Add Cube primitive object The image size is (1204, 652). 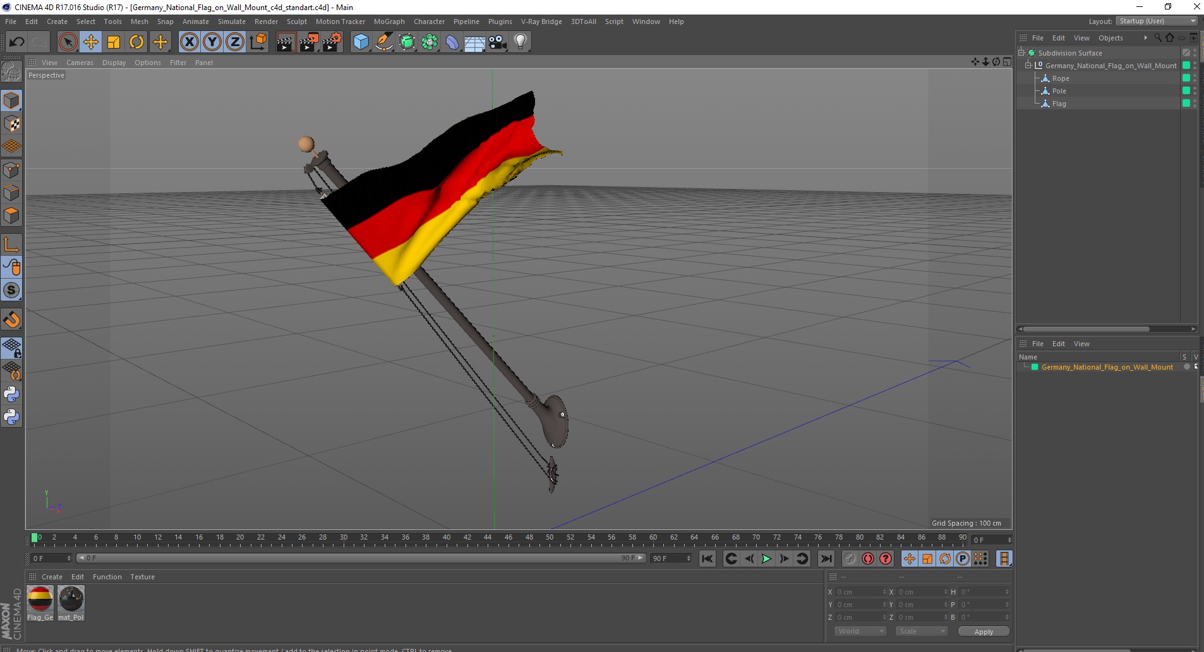point(361,42)
